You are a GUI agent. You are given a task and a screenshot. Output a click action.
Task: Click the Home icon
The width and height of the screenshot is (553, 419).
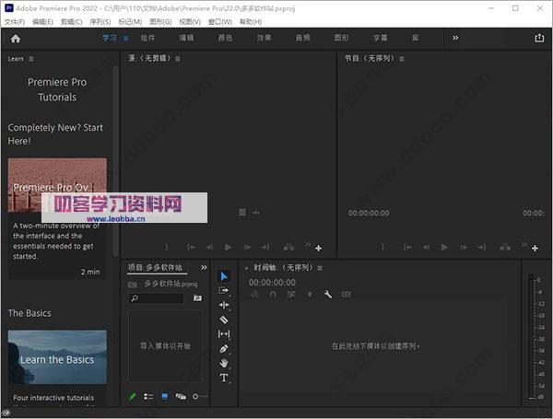click(15, 39)
